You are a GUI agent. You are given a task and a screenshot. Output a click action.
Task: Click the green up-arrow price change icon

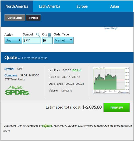(80, 70)
